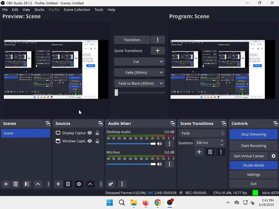Open Scenes toolbar three-dot overflow menu

tap(48, 184)
